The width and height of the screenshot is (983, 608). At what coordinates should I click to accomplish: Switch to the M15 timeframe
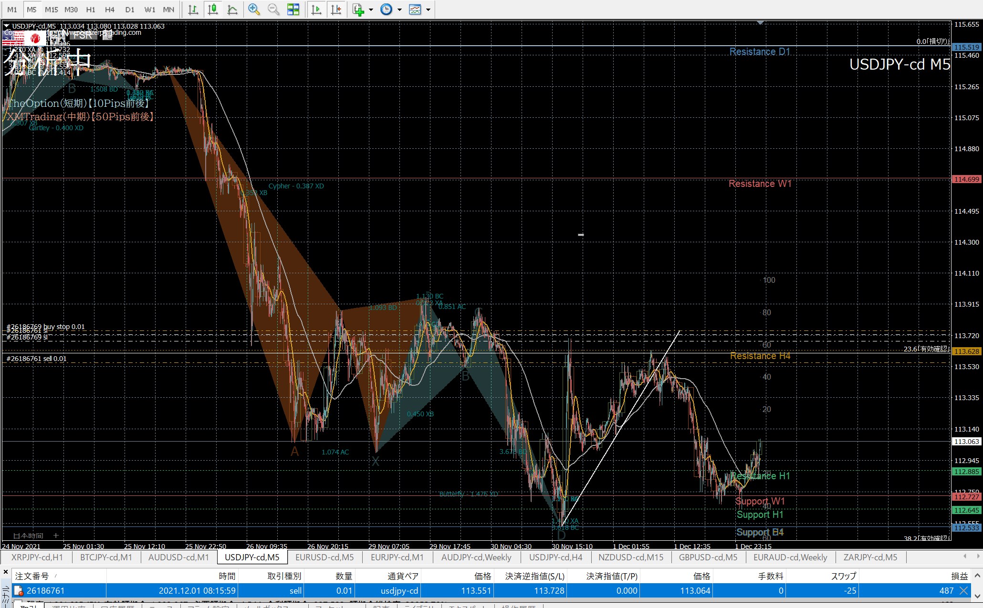(x=51, y=10)
